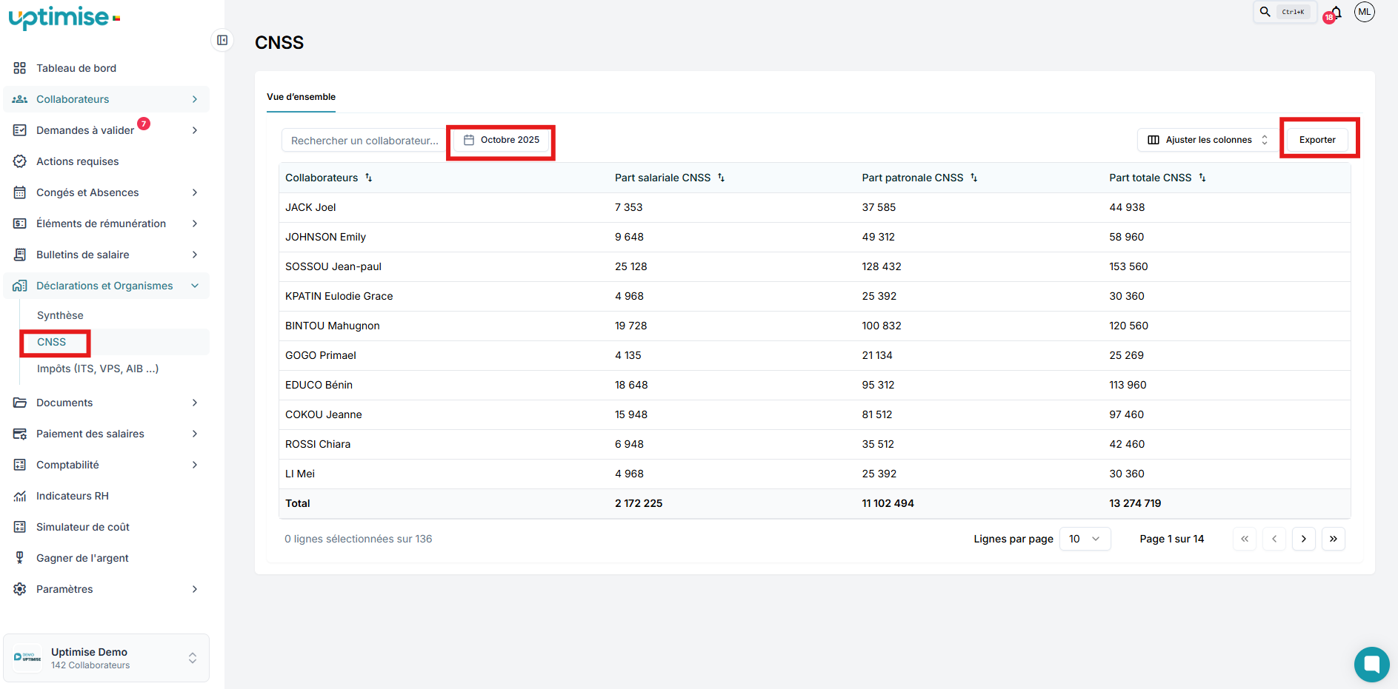Select the Vue d'ensemble tab
This screenshot has width=1398, height=689.
[301, 97]
